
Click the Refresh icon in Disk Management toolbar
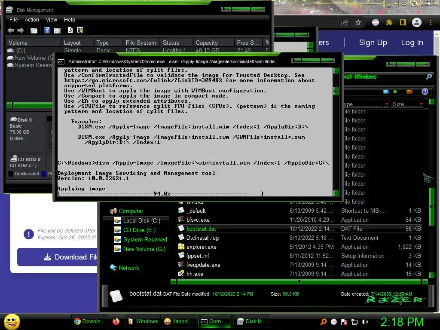pos(70,31)
